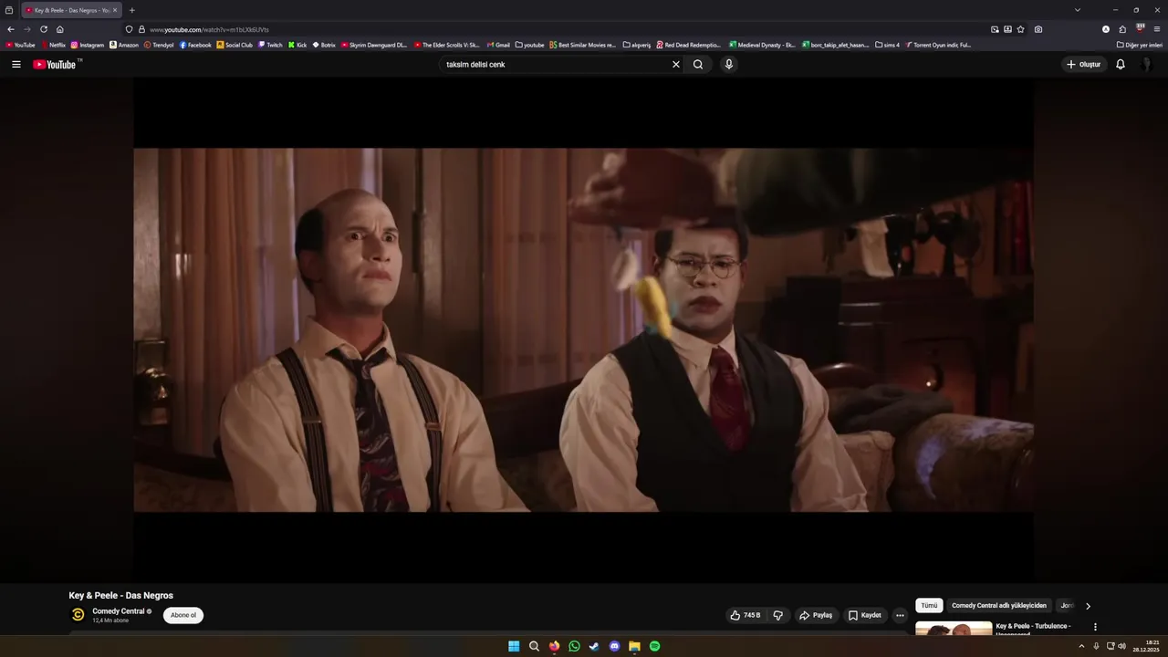The image size is (1168, 657).
Task: Open WhatsApp from the taskbar
Action: [x=574, y=646]
